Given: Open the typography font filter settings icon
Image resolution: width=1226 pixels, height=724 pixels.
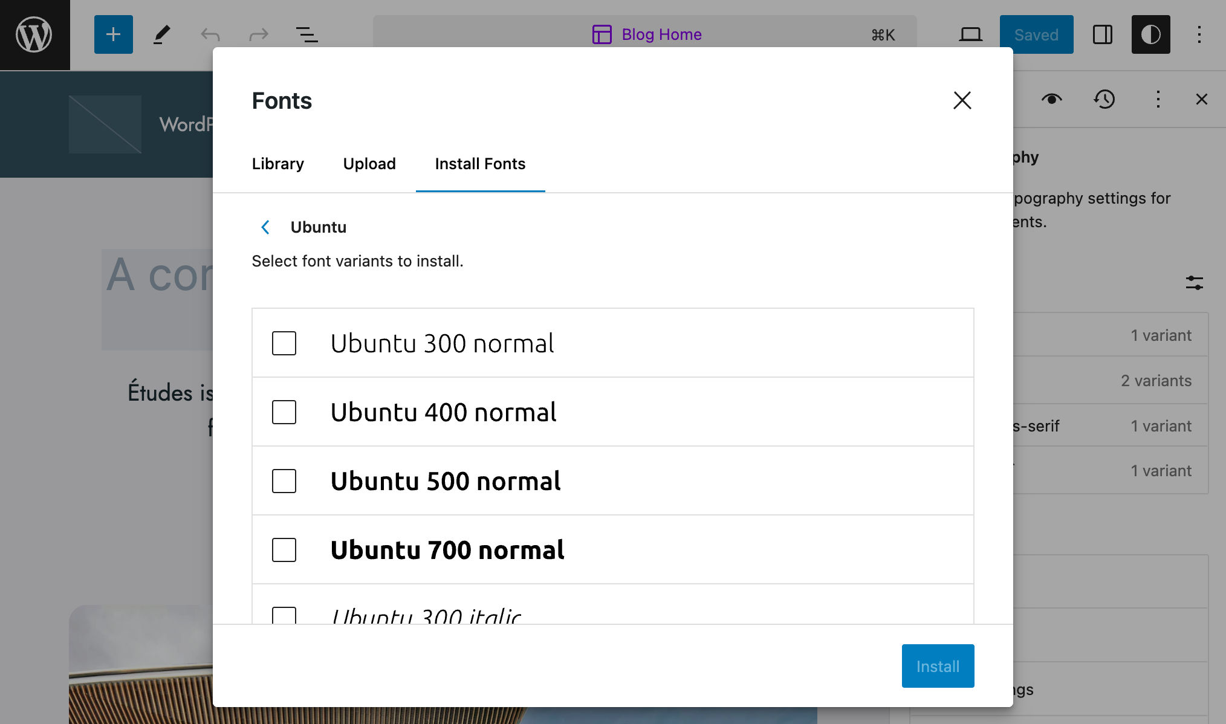Looking at the screenshot, I should point(1193,282).
